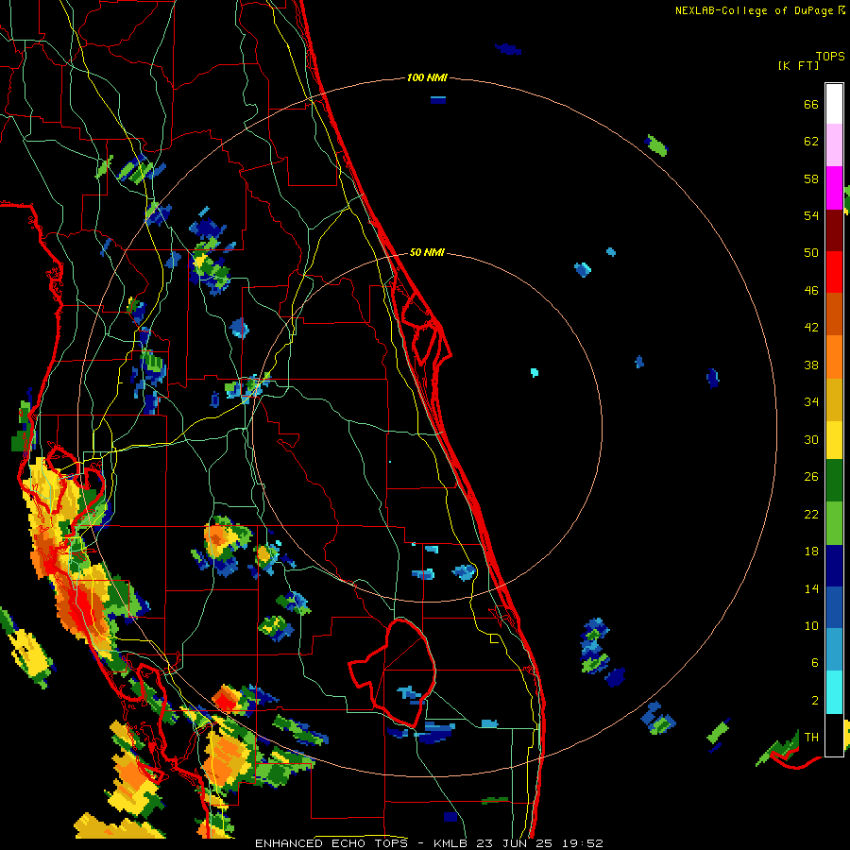This screenshot has width=850, height=850.
Task: Pick the white swatch atop the color bar
Action: click(x=834, y=104)
